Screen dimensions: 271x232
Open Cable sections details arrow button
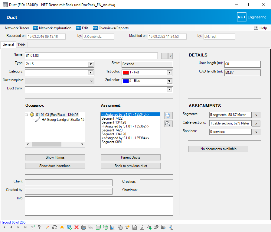tap(256, 124)
